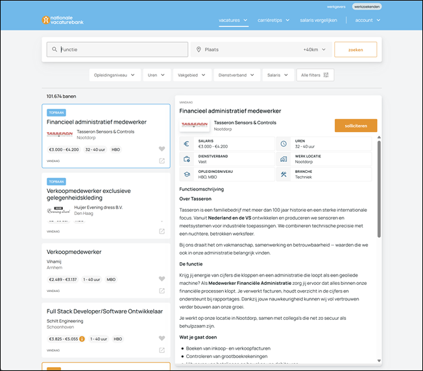423x371 pixels.
Task: Click the filter sliders icon in Alle filters
Action: [x=326, y=75]
